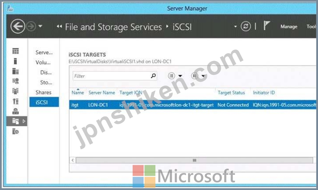
Task: Select File and Storage Services sidebar icon
Action: click(15, 121)
